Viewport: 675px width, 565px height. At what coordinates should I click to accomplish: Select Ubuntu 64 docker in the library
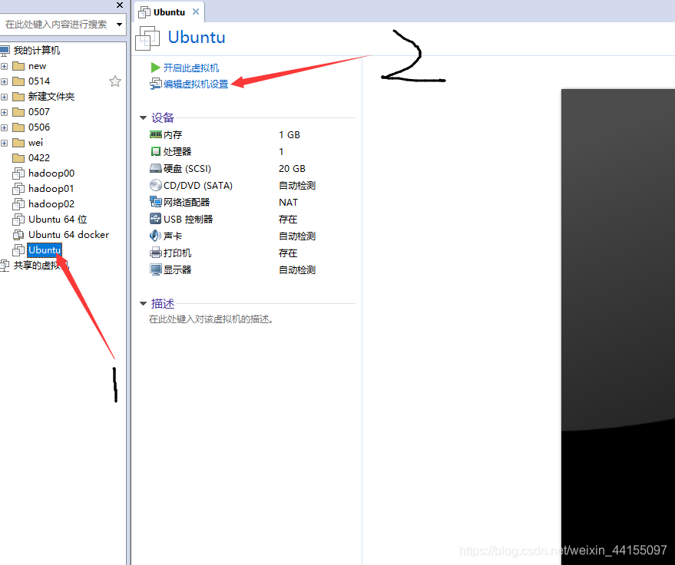[x=69, y=234]
